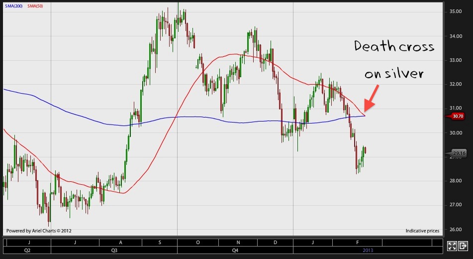Click the 30.00 price axis label
473x259 pixels.
(x=456, y=132)
